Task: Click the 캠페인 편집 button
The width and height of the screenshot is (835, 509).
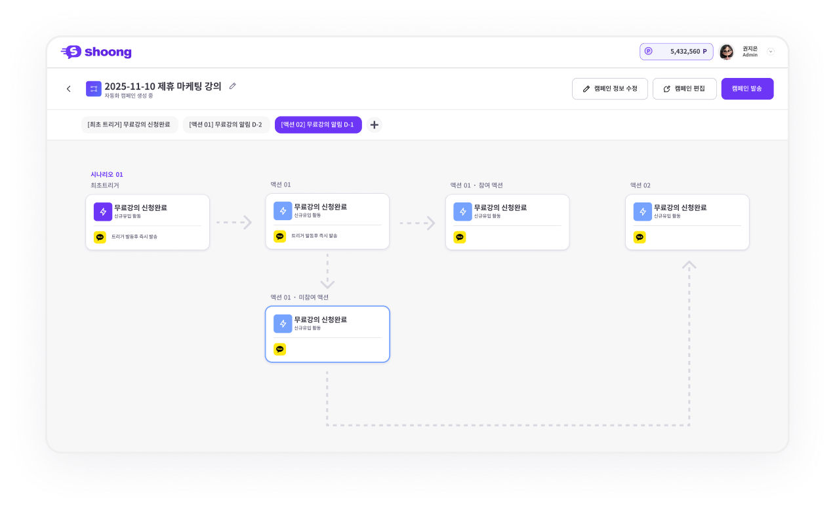Action: click(x=684, y=88)
